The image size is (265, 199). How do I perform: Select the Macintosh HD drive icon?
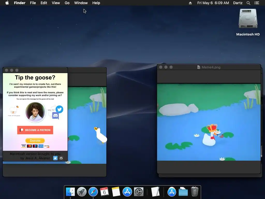(x=248, y=19)
